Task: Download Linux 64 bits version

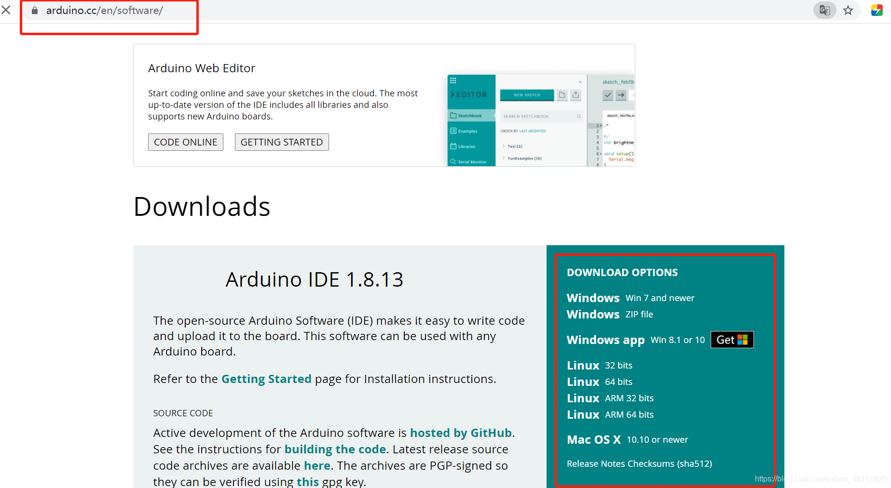Action: pyautogui.click(x=600, y=382)
